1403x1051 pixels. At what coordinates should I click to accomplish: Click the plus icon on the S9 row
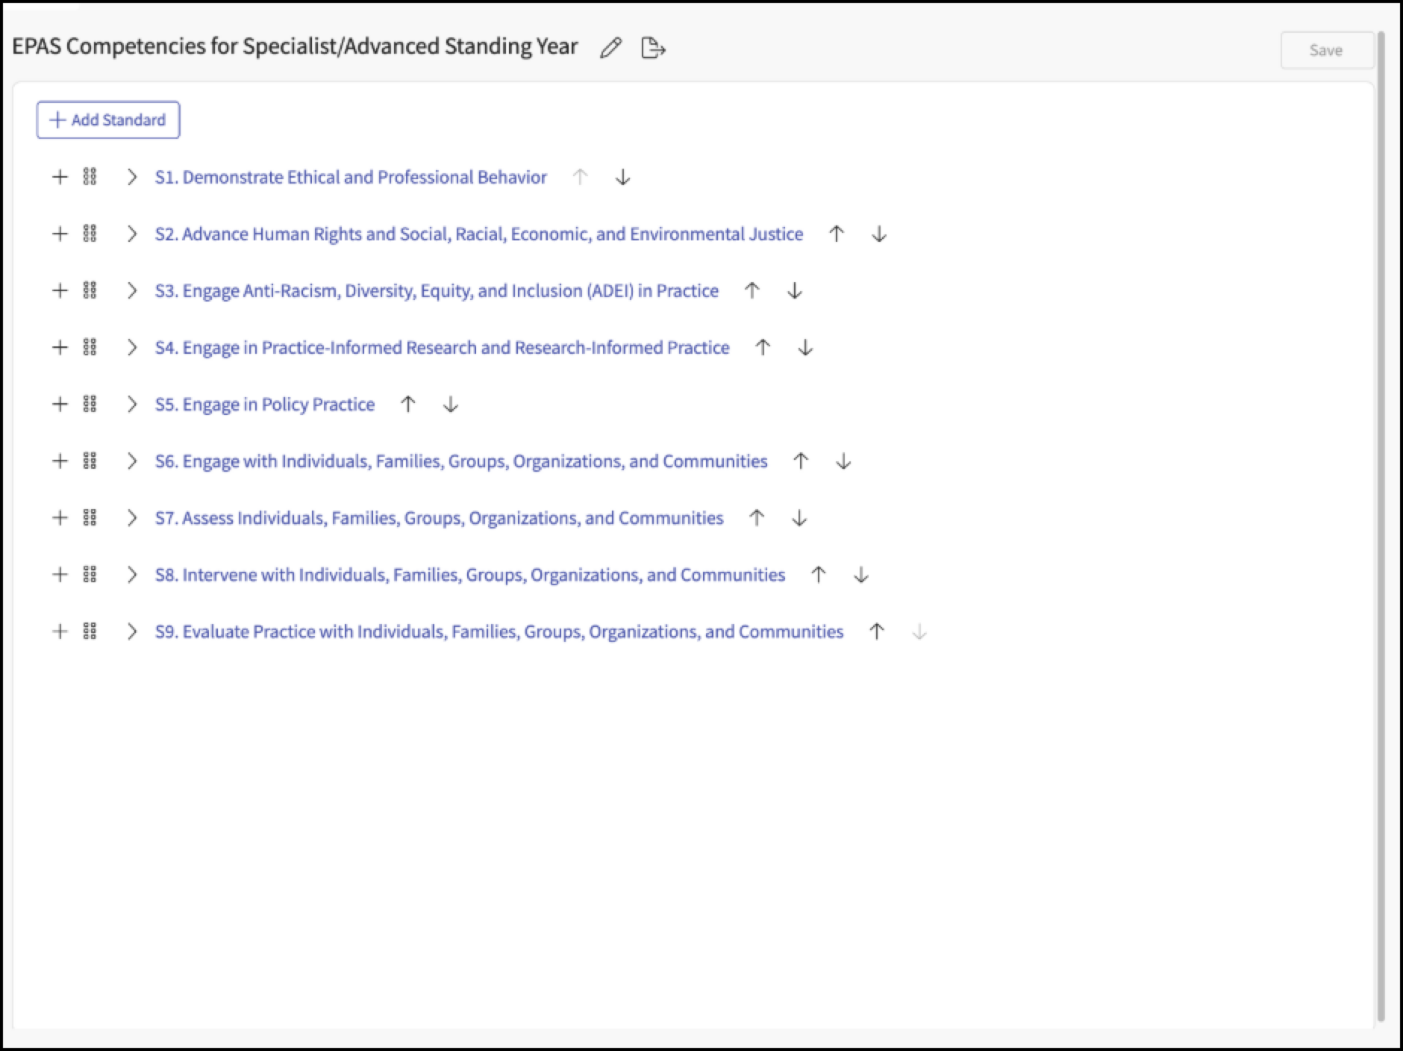(x=60, y=631)
